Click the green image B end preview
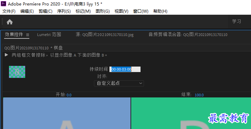The image size is (251, 129). (191, 113)
